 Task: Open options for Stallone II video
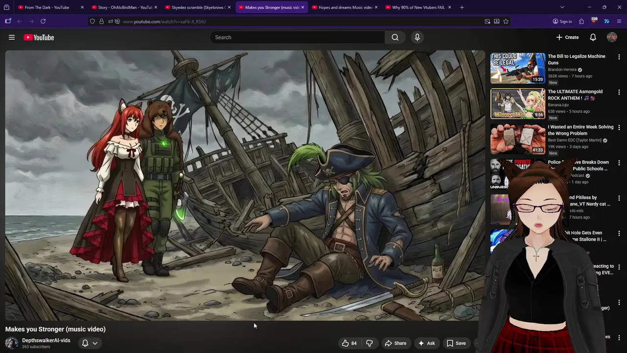tap(619, 233)
